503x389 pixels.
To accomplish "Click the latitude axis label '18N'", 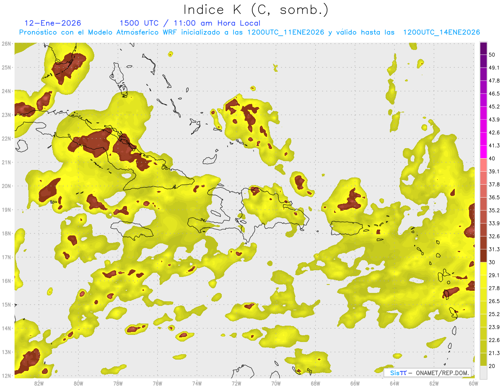I will pyautogui.click(x=6, y=233).
